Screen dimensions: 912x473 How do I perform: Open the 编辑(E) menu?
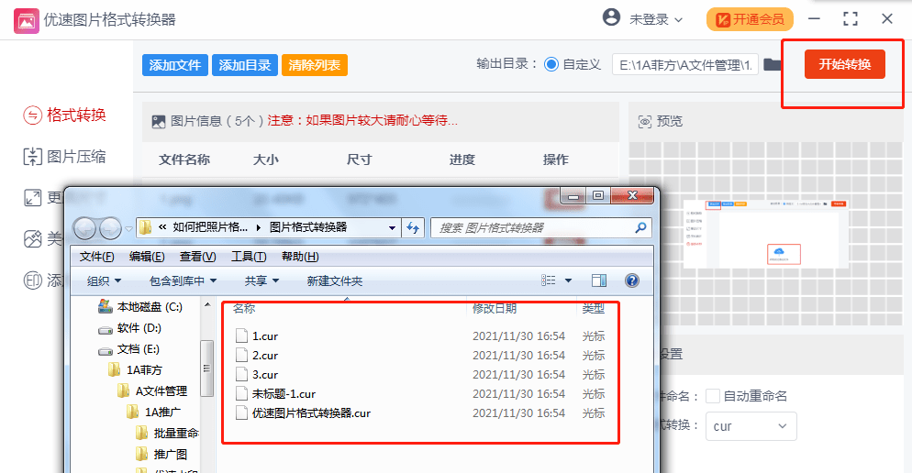(x=147, y=257)
